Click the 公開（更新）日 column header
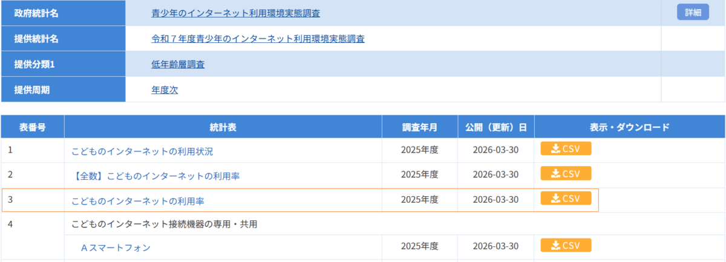726x262 pixels. click(495, 127)
